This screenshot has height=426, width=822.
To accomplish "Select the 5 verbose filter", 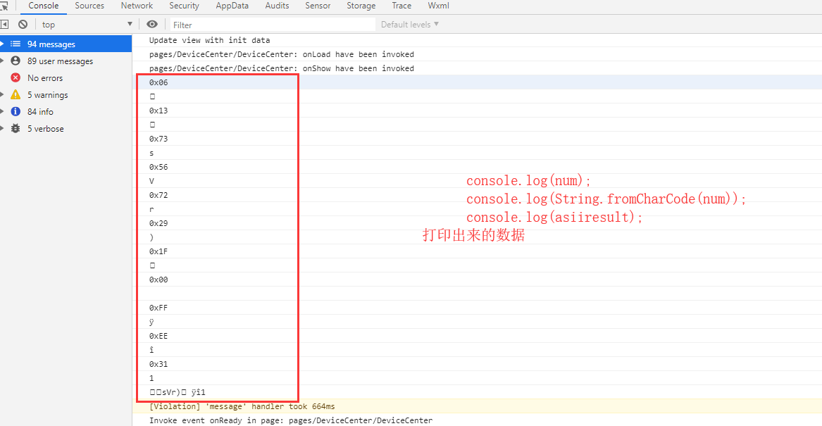I will pyautogui.click(x=66, y=128).
